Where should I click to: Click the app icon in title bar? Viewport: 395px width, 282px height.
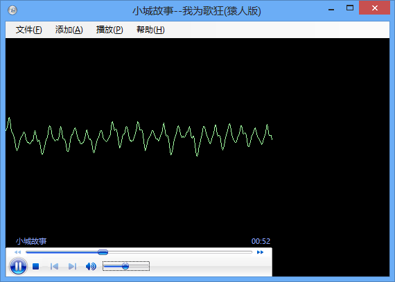12,10
